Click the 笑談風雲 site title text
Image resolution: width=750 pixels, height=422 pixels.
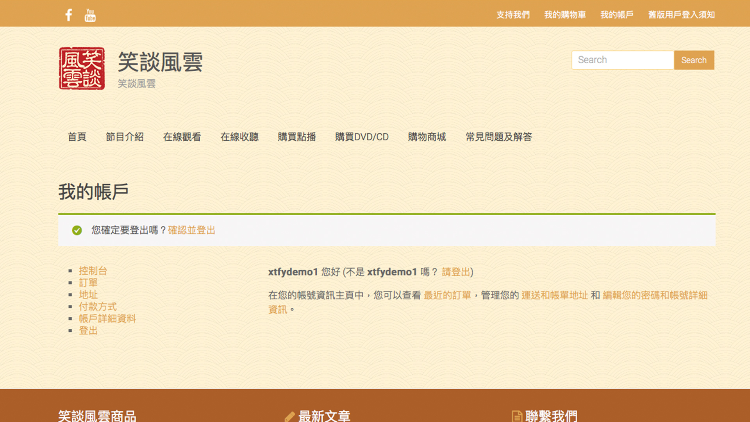coord(160,62)
